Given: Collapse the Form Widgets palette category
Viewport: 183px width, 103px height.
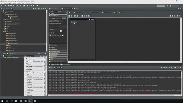Looking at the screenshot, I should [x=58, y=16].
